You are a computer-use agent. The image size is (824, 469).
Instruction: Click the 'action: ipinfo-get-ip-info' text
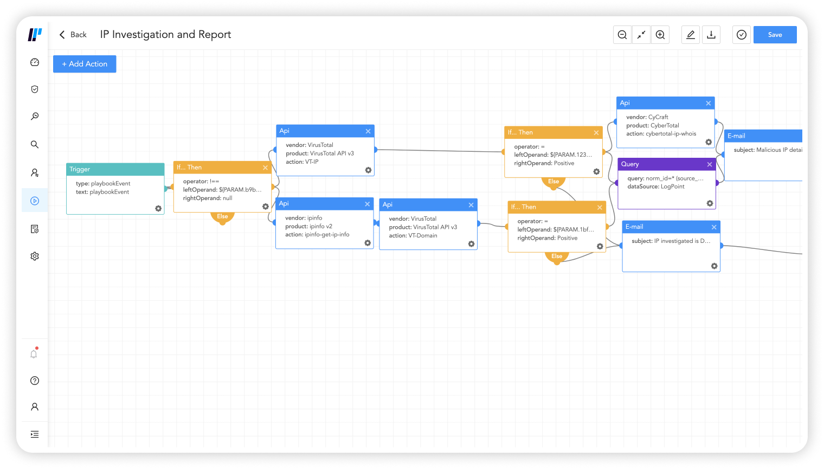[317, 235]
